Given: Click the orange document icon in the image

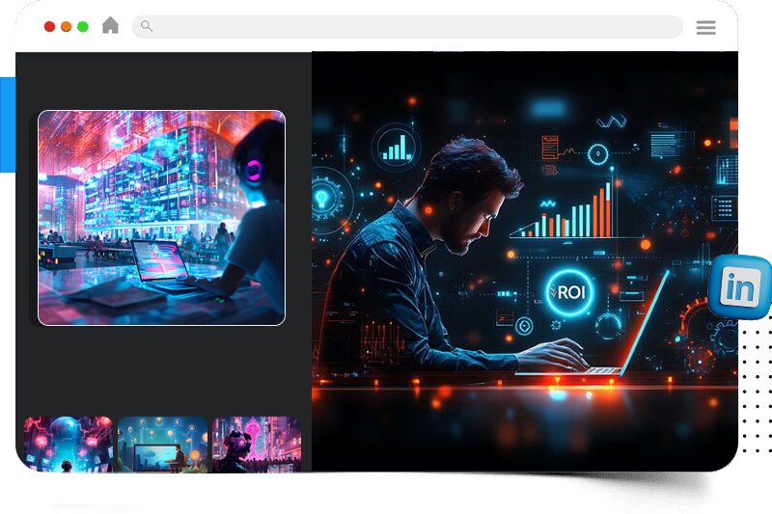Looking at the screenshot, I should (x=551, y=148).
